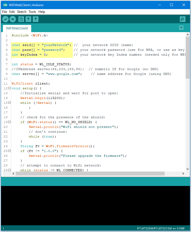
Task: Click WiFiClient on line 11
Action: [x=22, y=83]
